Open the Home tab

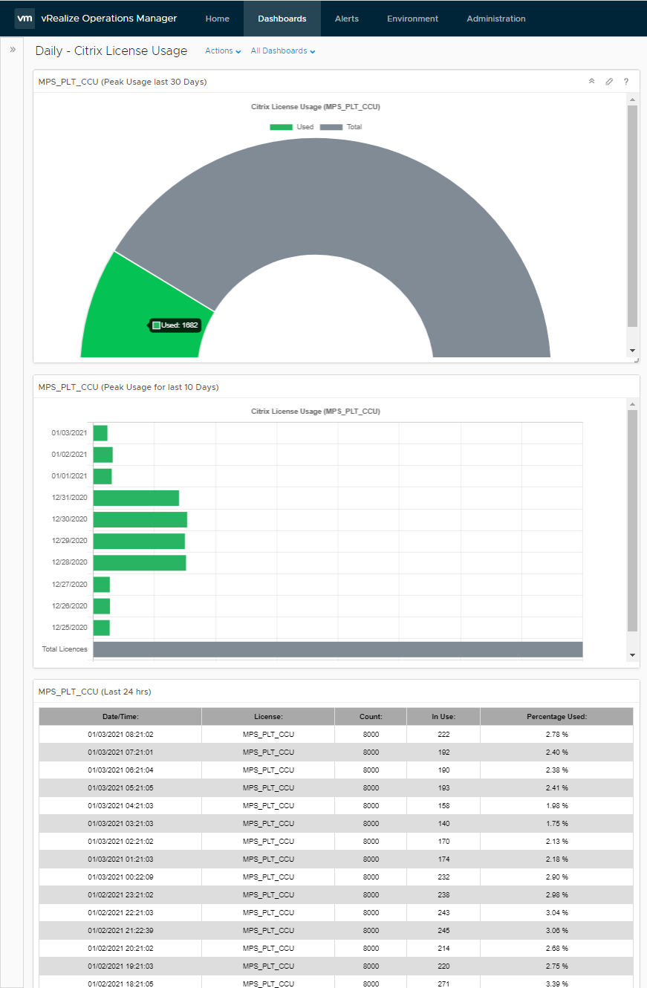click(218, 19)
